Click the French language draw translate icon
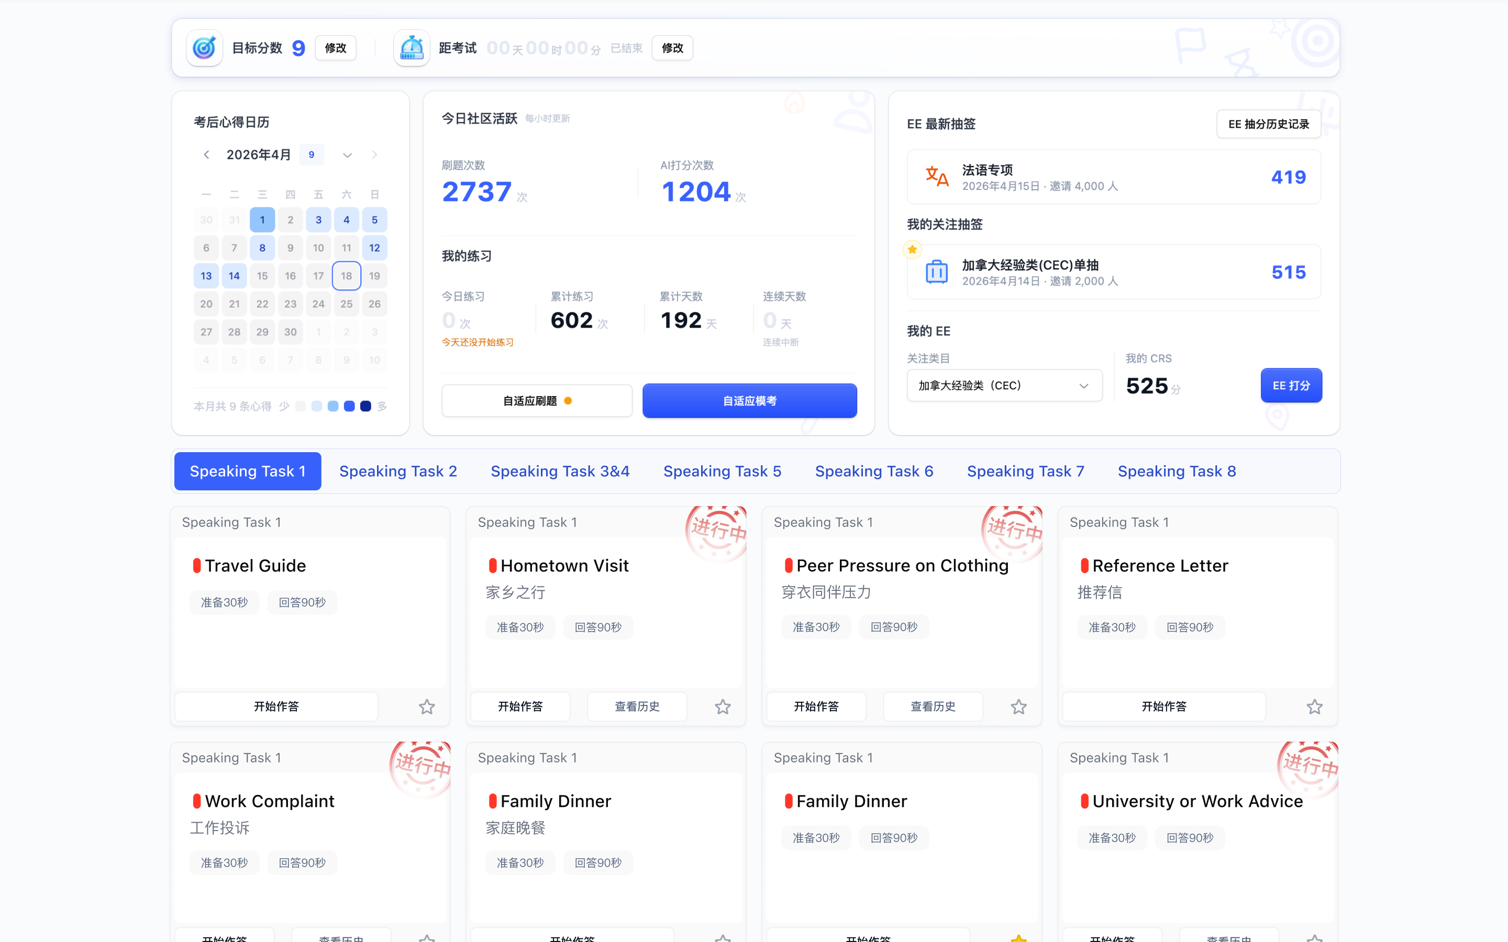 pyautogui.click(x=937, y=177)
